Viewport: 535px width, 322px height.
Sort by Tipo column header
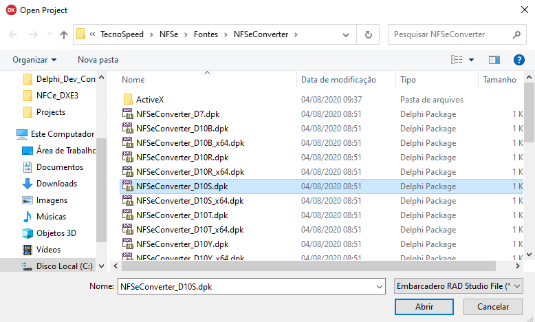[x=408, y=80]
